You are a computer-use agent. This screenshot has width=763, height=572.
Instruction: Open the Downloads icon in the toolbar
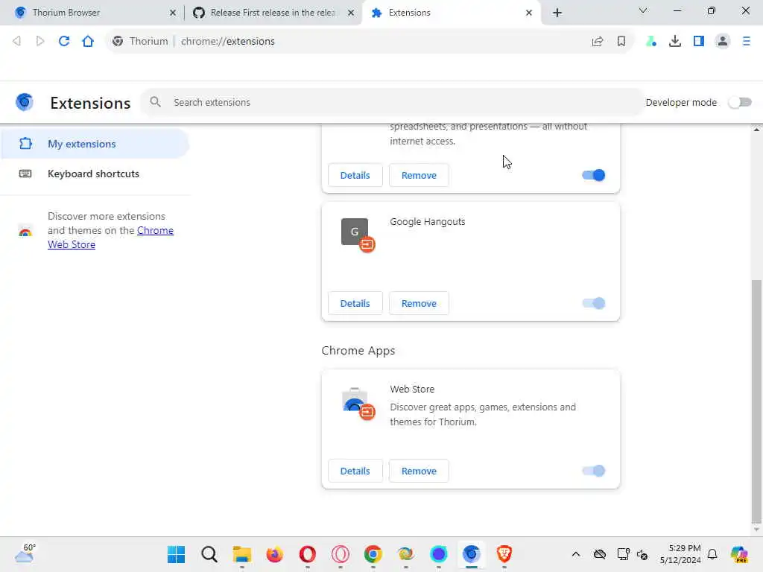(675, 42)
